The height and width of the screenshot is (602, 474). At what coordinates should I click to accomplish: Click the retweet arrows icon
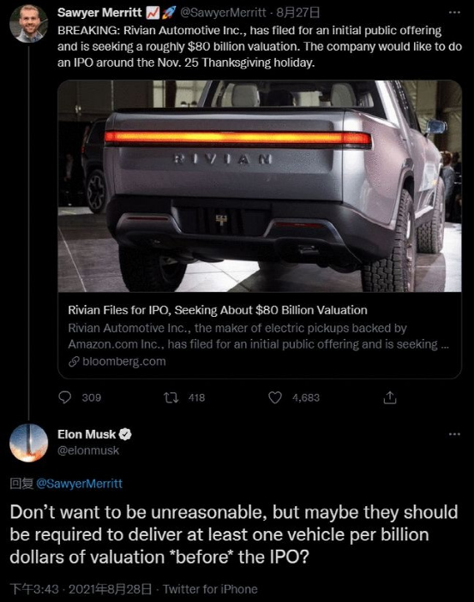pyautogui.click(x=171, y=397)
